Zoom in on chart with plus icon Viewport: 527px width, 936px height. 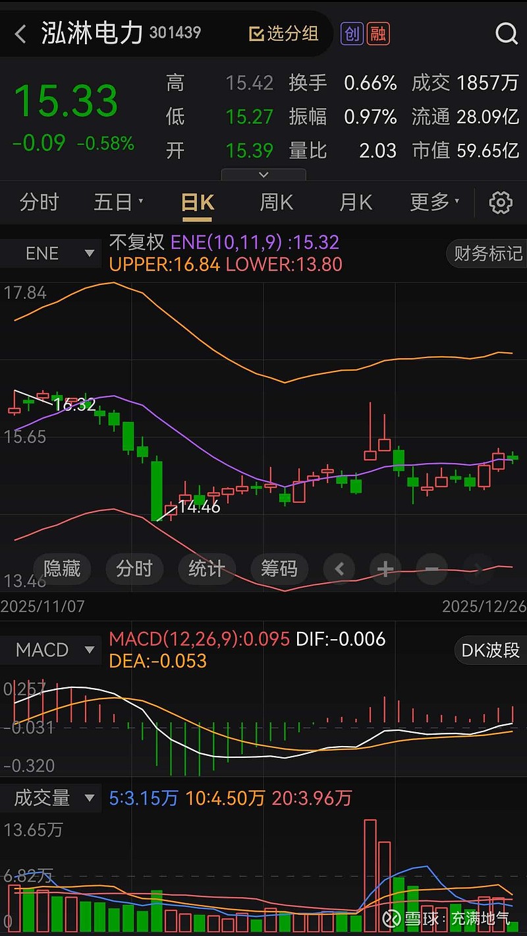(x=385, y=569)
